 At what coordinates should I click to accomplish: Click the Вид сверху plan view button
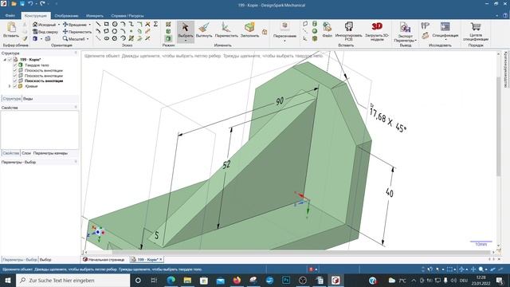click(45, 32)
